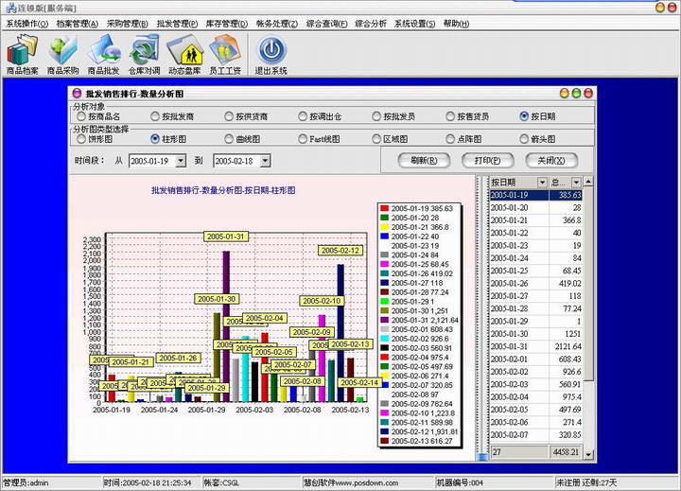This screenshot has height=491, width=681.
Task: Open 档案管理(A) menu
Action: click(x=78, y=24)
